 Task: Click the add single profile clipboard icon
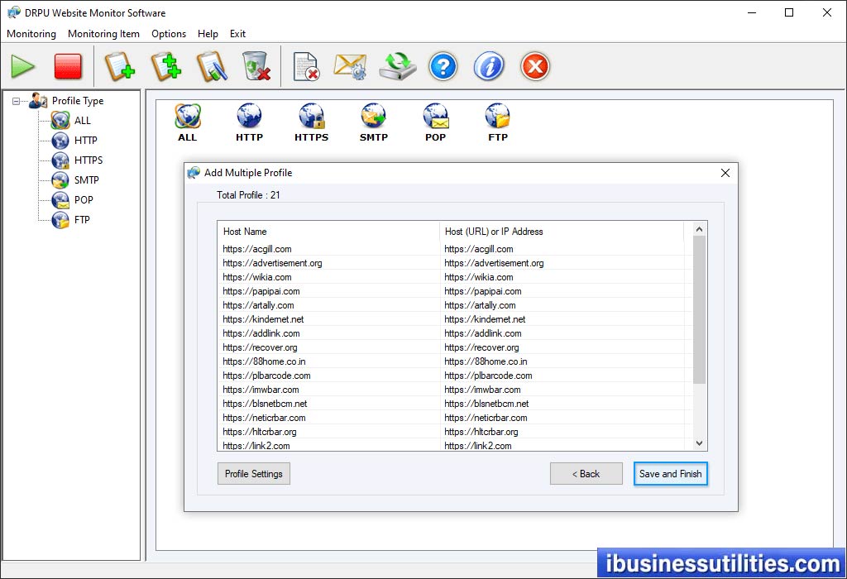(119, 66)
